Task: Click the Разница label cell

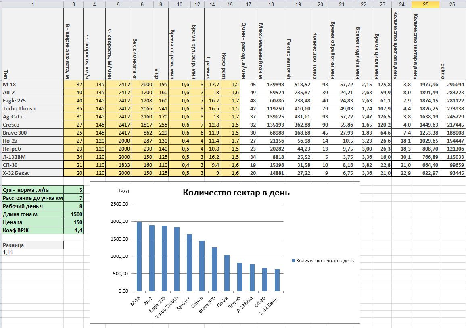Action: click(x=33, y=245)
